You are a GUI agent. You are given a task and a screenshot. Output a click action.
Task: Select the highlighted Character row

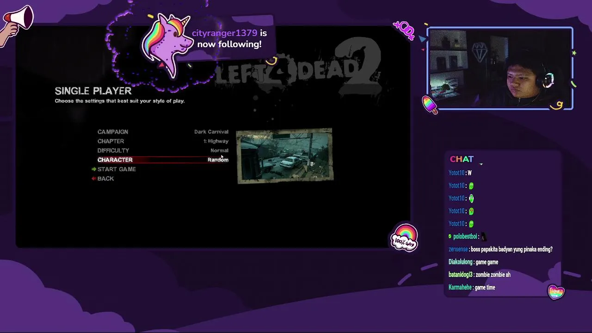163,160
